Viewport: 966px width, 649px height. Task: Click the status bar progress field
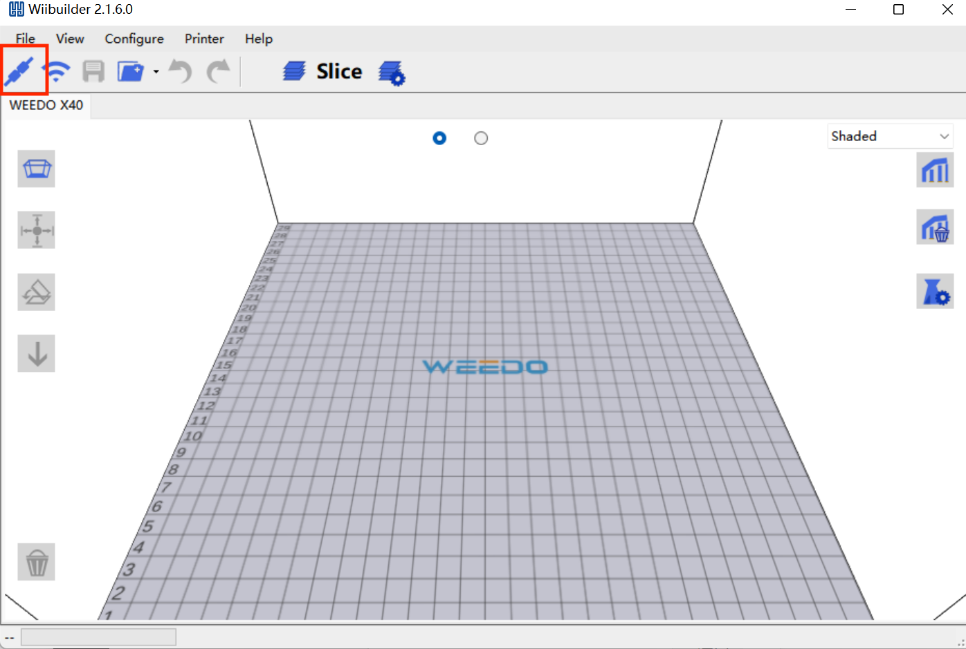coord(98,637)
